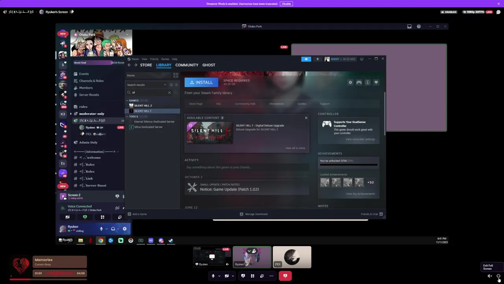Open game settings gear icon in Steam
The image size is (504, 284).
[350, 82]
